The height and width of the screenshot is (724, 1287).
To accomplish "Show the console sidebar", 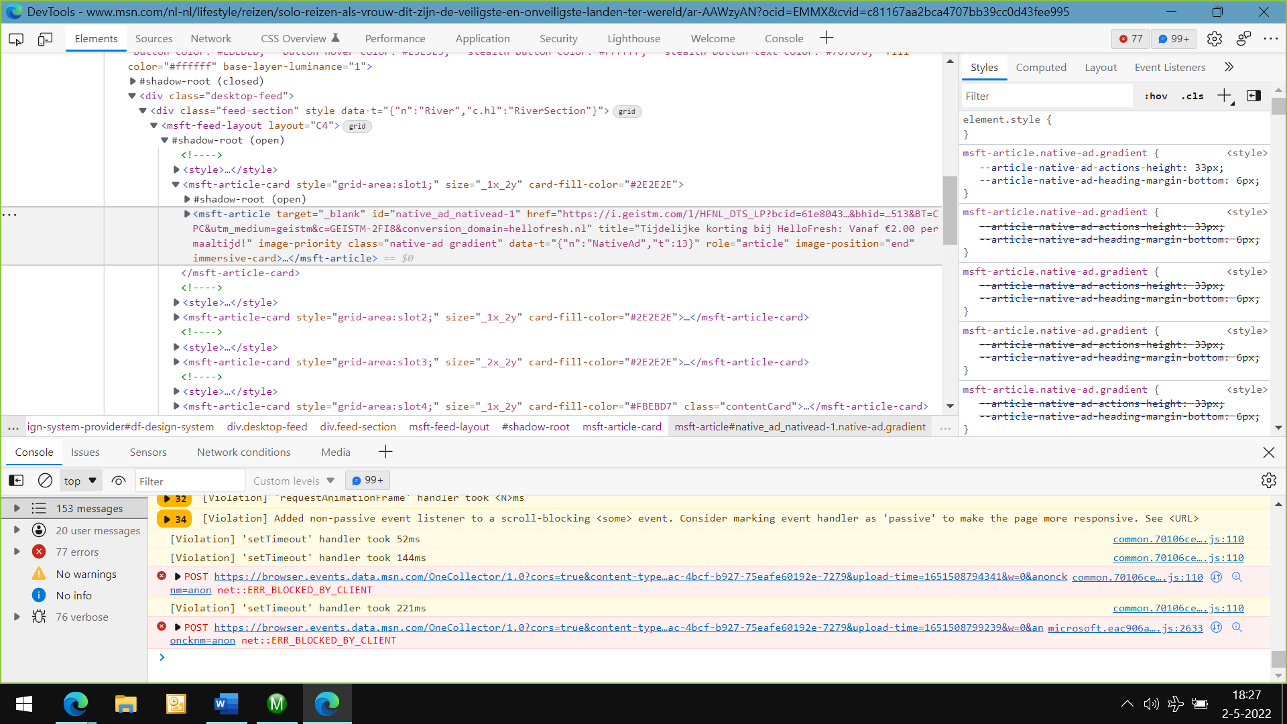I will (x=15, y=481).
